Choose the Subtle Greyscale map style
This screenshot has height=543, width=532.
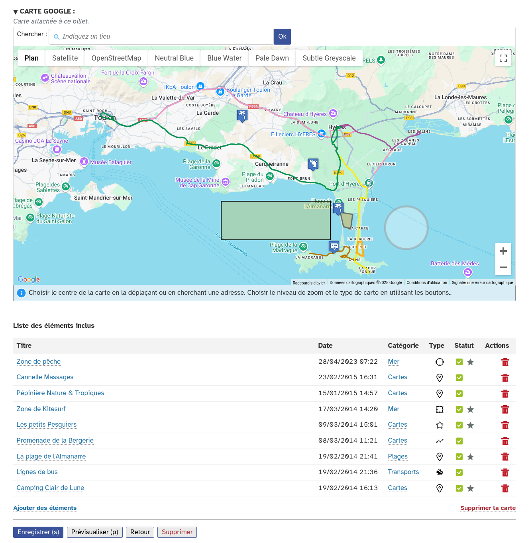[329, 58]
